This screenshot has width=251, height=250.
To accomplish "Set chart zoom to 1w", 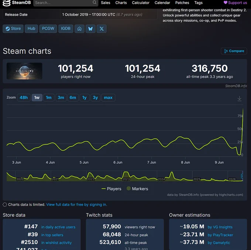I will pos(37,98).
